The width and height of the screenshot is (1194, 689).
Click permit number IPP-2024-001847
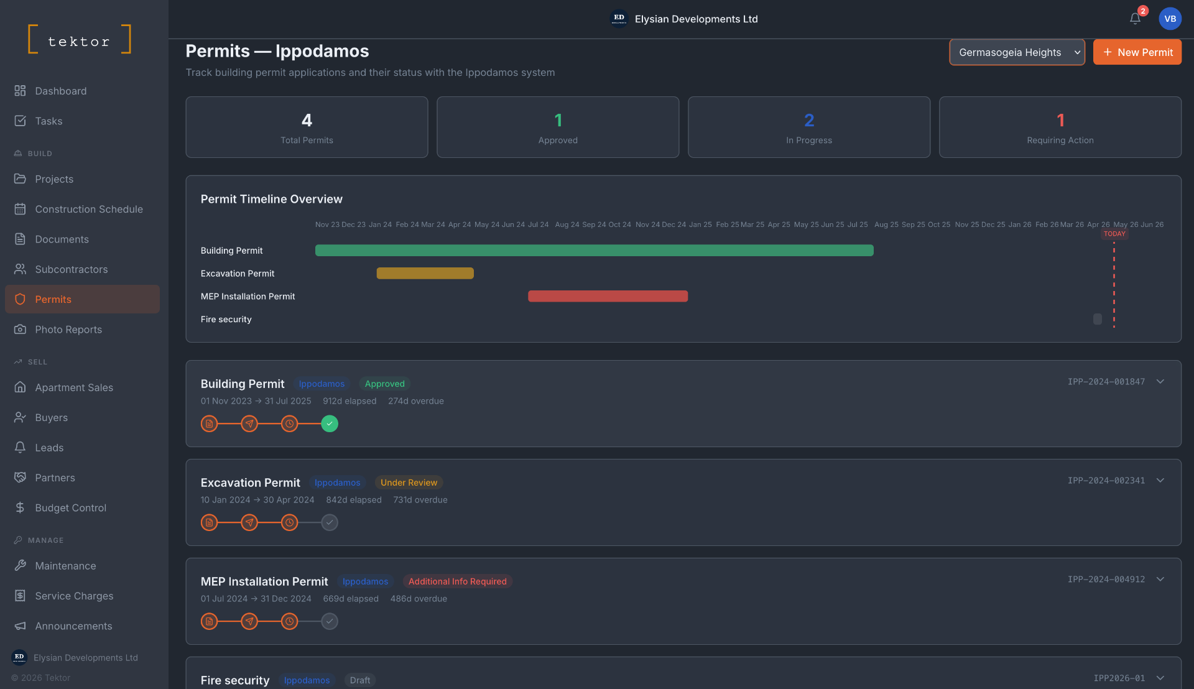point(1106,382)
